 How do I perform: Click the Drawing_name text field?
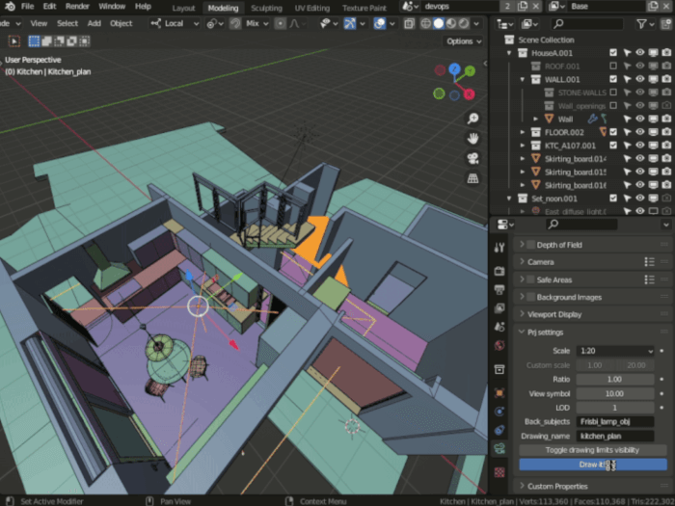615,436
